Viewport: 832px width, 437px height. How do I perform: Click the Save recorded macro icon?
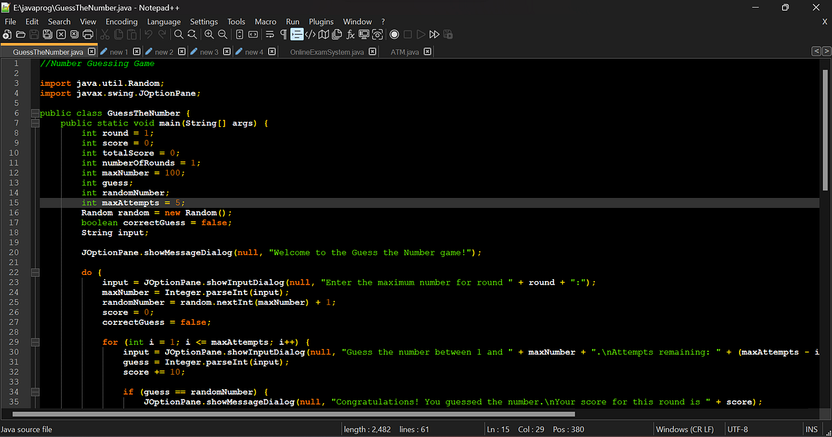point(447,34)
